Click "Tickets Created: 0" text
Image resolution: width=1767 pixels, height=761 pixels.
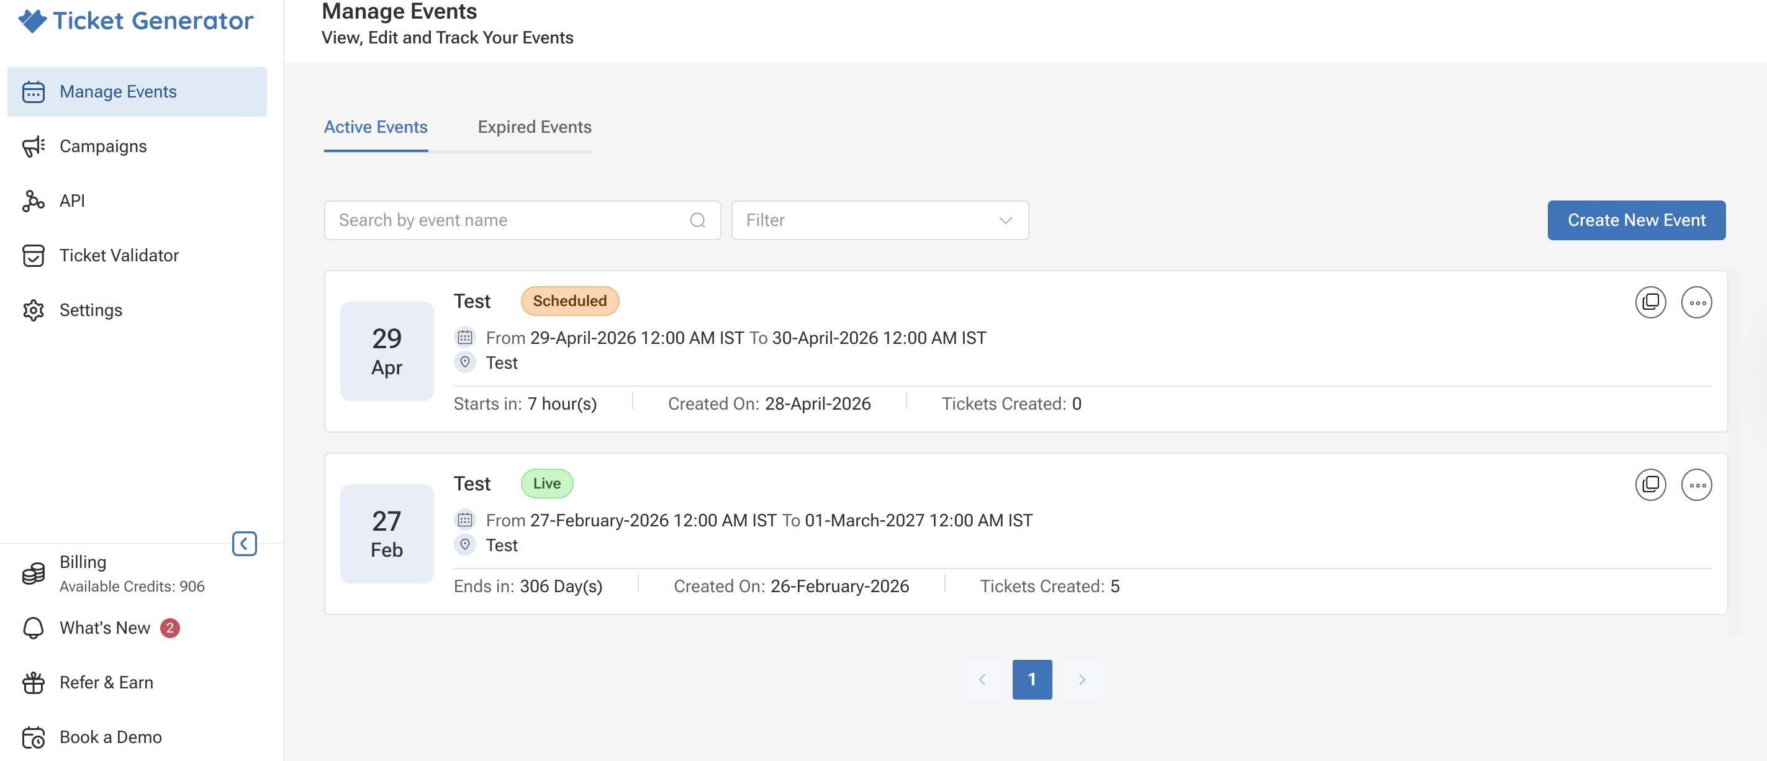coord(1011,404)
